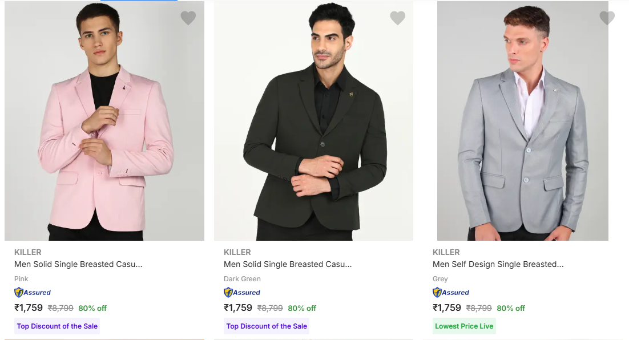Wishlist the dark green blazer via heart icon

click(398, 18)
